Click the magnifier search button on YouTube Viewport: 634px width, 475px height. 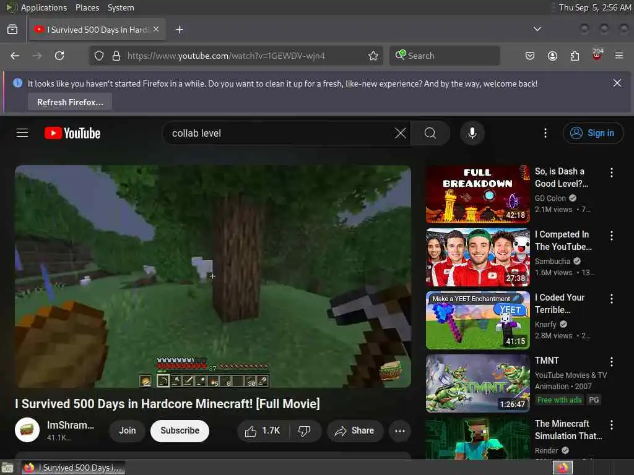[430, 133]
